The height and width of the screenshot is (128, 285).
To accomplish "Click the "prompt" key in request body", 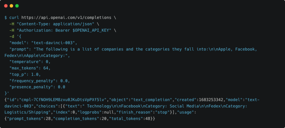I will click(19, 49).
